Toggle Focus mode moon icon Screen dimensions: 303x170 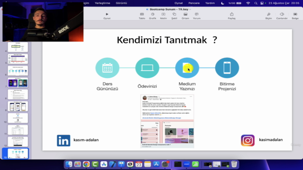[x=223, y=3]
